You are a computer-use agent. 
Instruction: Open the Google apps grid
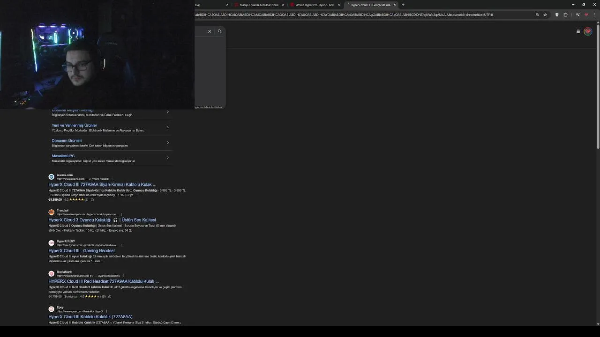578,31
